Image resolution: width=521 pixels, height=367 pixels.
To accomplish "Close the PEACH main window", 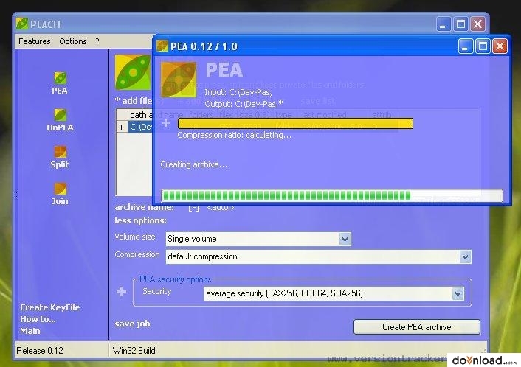I will pyautogui.click(x=477, y=24).
